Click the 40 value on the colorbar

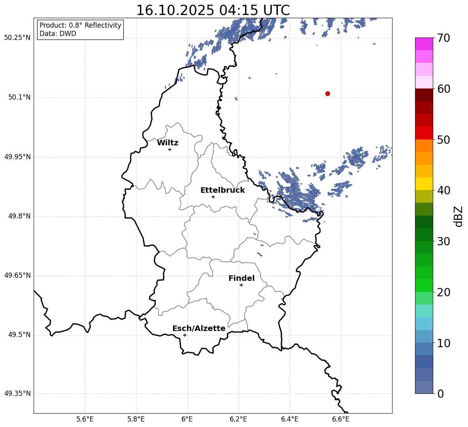[x=443, y=190]
